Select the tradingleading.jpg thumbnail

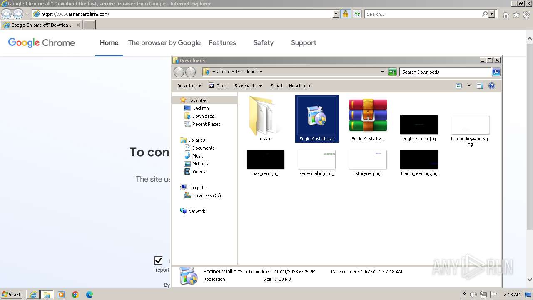[419, 160]
